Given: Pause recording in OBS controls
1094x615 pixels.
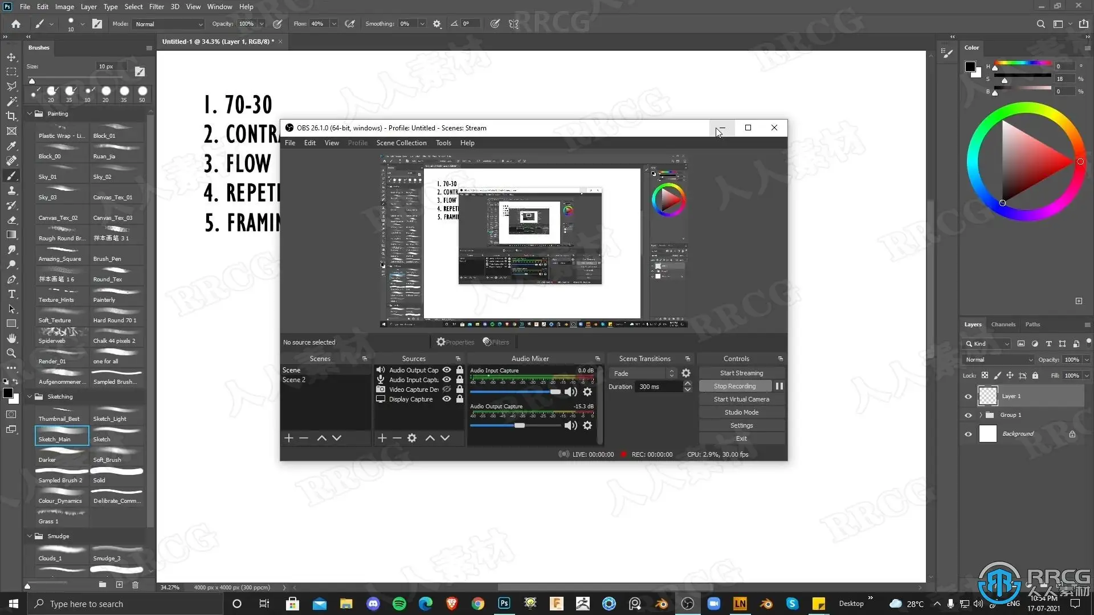Looking at the screenshot, I should pyautogui.click(x=779, y=386).
